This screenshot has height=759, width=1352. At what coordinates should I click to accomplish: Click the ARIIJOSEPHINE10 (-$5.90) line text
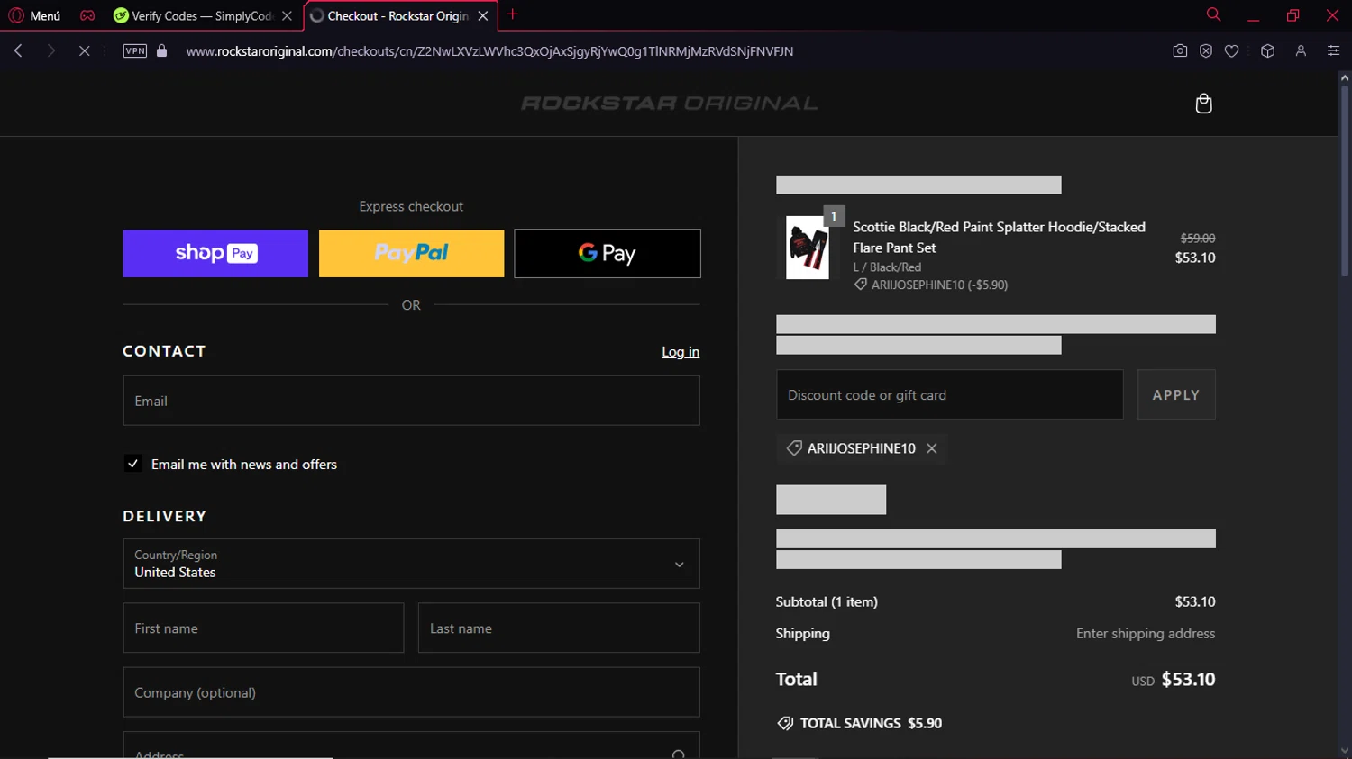coord(939,285)
